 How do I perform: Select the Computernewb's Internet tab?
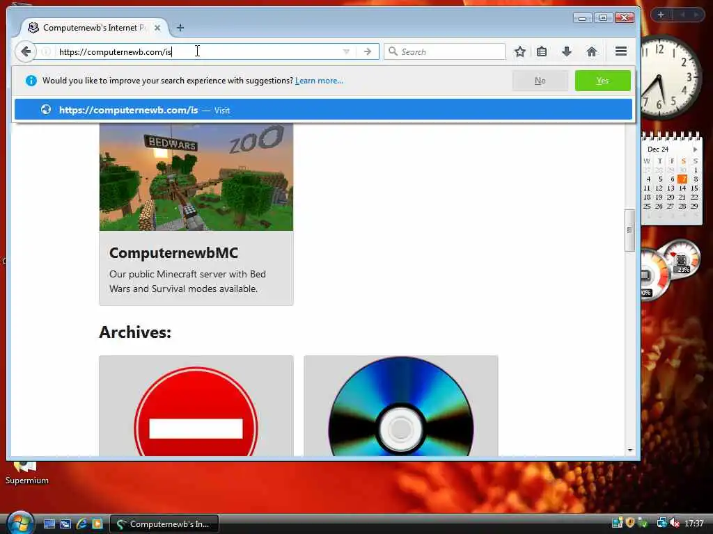click(x=93, y=28)
